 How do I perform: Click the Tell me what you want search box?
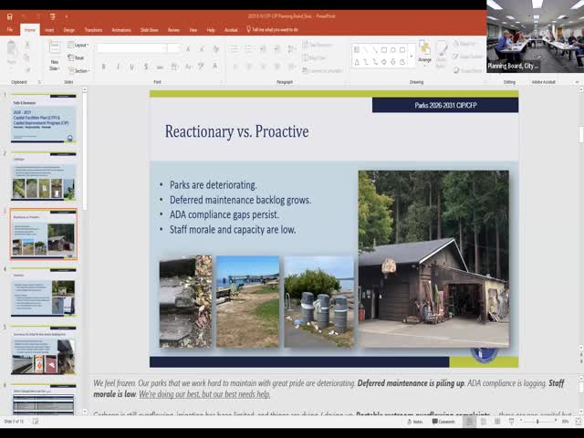tap(273, 29)
